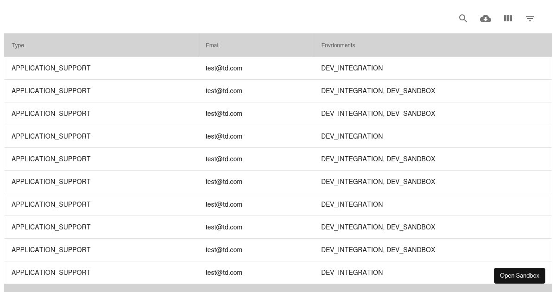Click the Open Sandbox button
The width and height of the screenshot is (556, 292).
pyautogui.click(x=519, y=276)
